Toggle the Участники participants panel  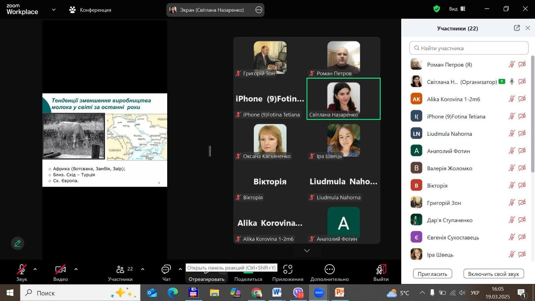coord(120,270)
